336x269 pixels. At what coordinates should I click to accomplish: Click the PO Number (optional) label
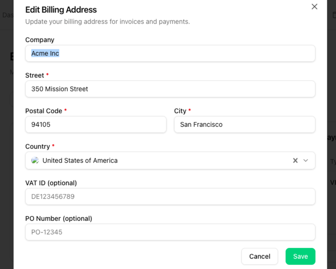59,219
